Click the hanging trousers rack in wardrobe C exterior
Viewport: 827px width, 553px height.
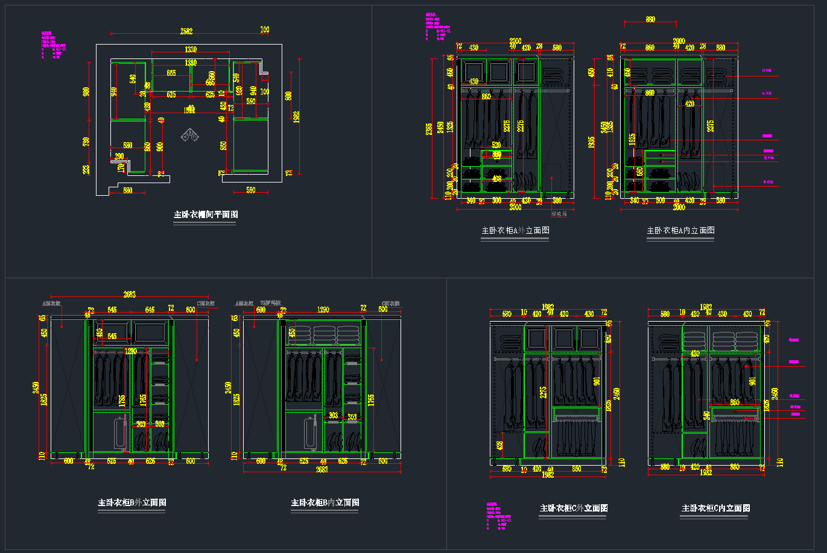577,436
